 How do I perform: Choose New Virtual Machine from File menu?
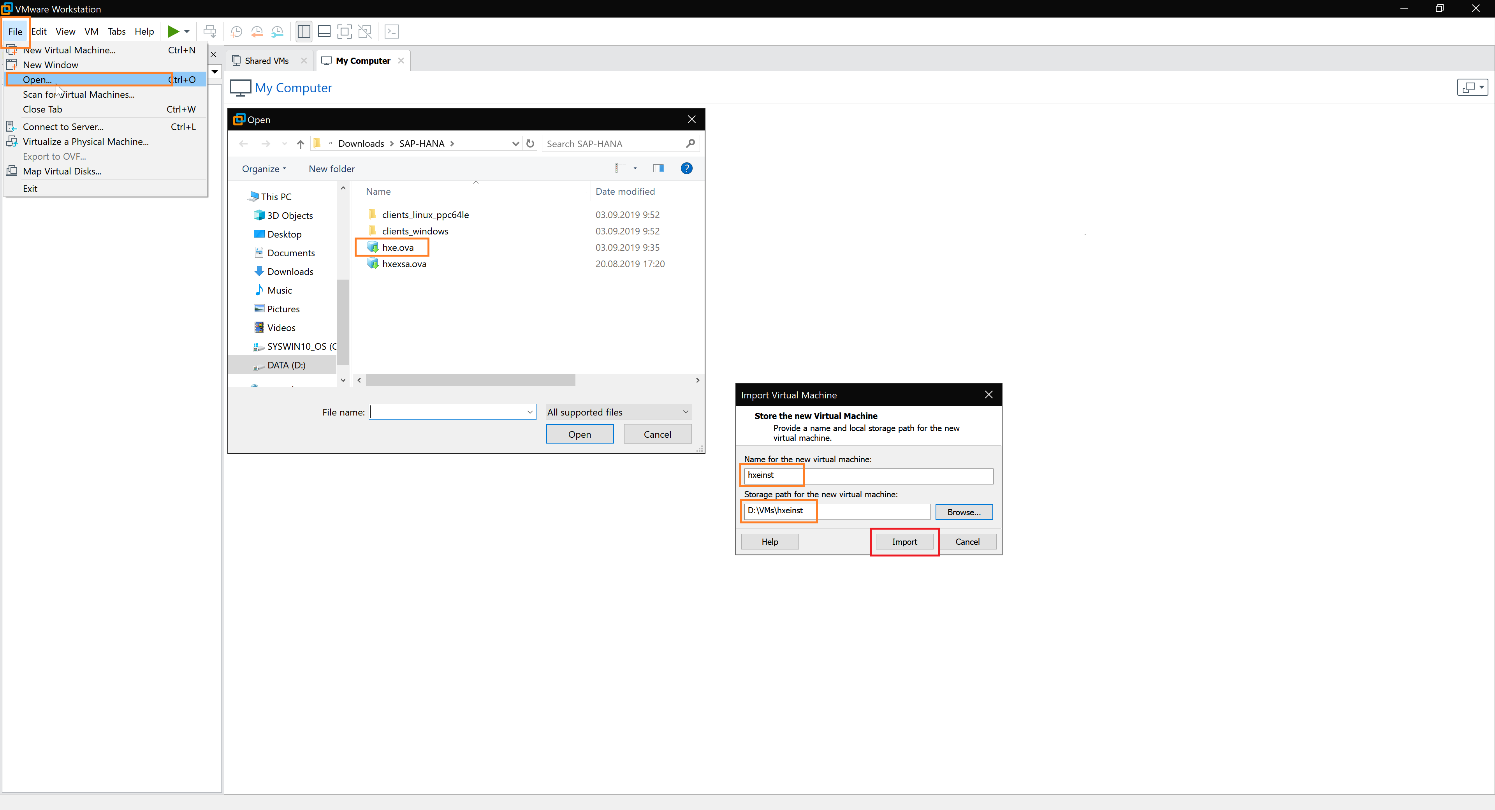click(106, 50)
